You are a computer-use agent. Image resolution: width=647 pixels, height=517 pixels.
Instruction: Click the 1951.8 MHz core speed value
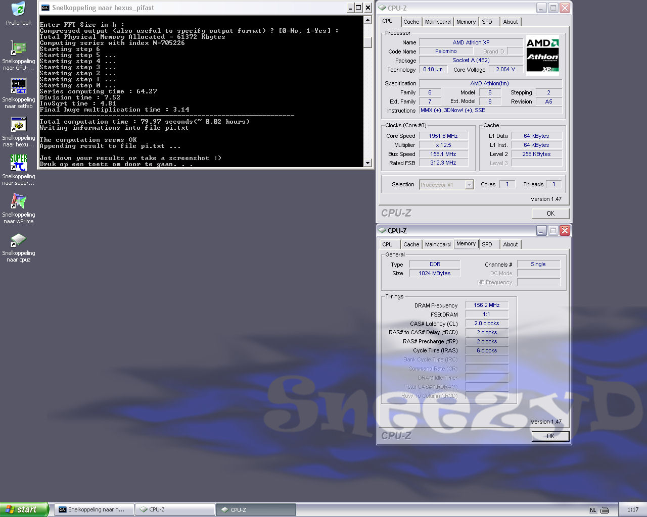[443, 136]
